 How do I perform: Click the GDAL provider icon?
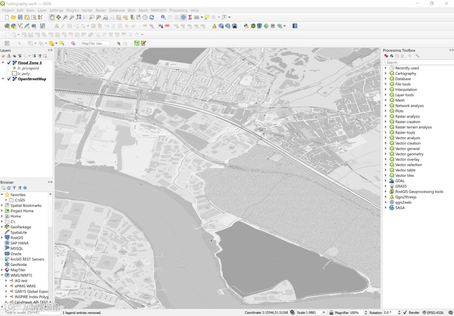click(392, 181)
